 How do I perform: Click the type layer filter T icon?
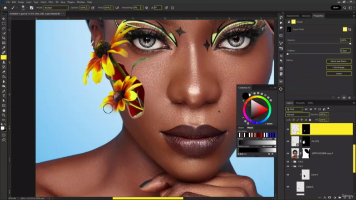pyautogui.click(x=315, y=109)
